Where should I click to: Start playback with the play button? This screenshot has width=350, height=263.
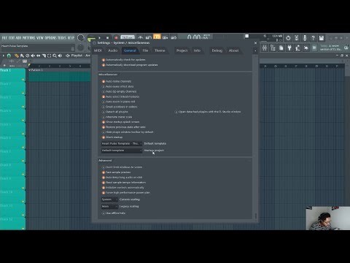click(x=100, y=38)
